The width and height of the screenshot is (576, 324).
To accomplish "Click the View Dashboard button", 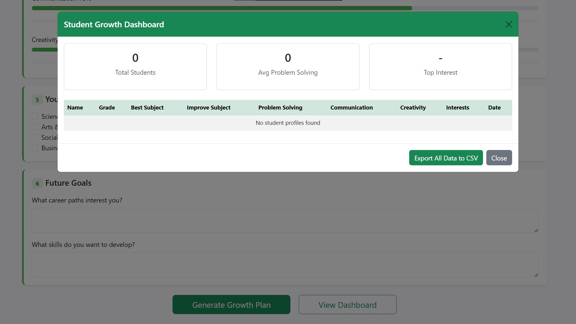I will tap(347, 304).
